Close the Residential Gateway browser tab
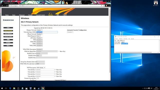This screenshot has height=90, width=160. click(x=17, y=3)
